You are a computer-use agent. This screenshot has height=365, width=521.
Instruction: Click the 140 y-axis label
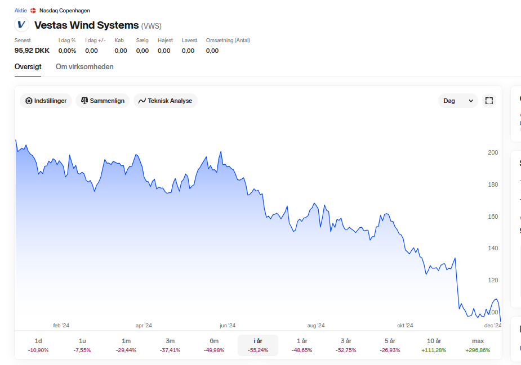point(493,248)
